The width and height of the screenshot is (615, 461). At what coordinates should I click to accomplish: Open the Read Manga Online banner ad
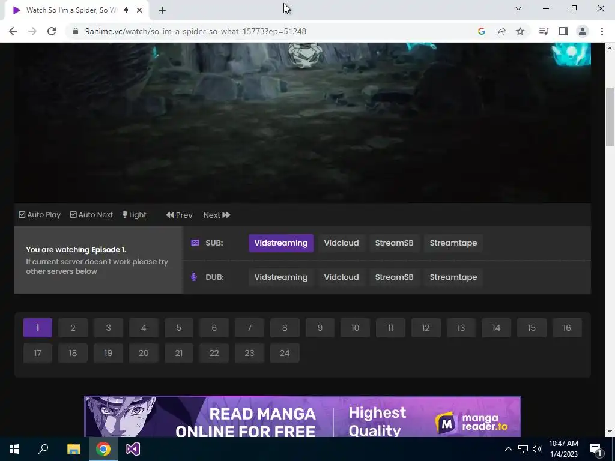coord(303,417)
